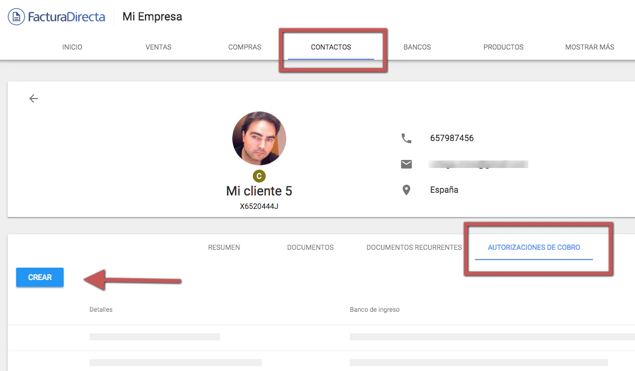635x371 pixels.
Task: Reveal first authorization row details
Action: click(154, 336)
